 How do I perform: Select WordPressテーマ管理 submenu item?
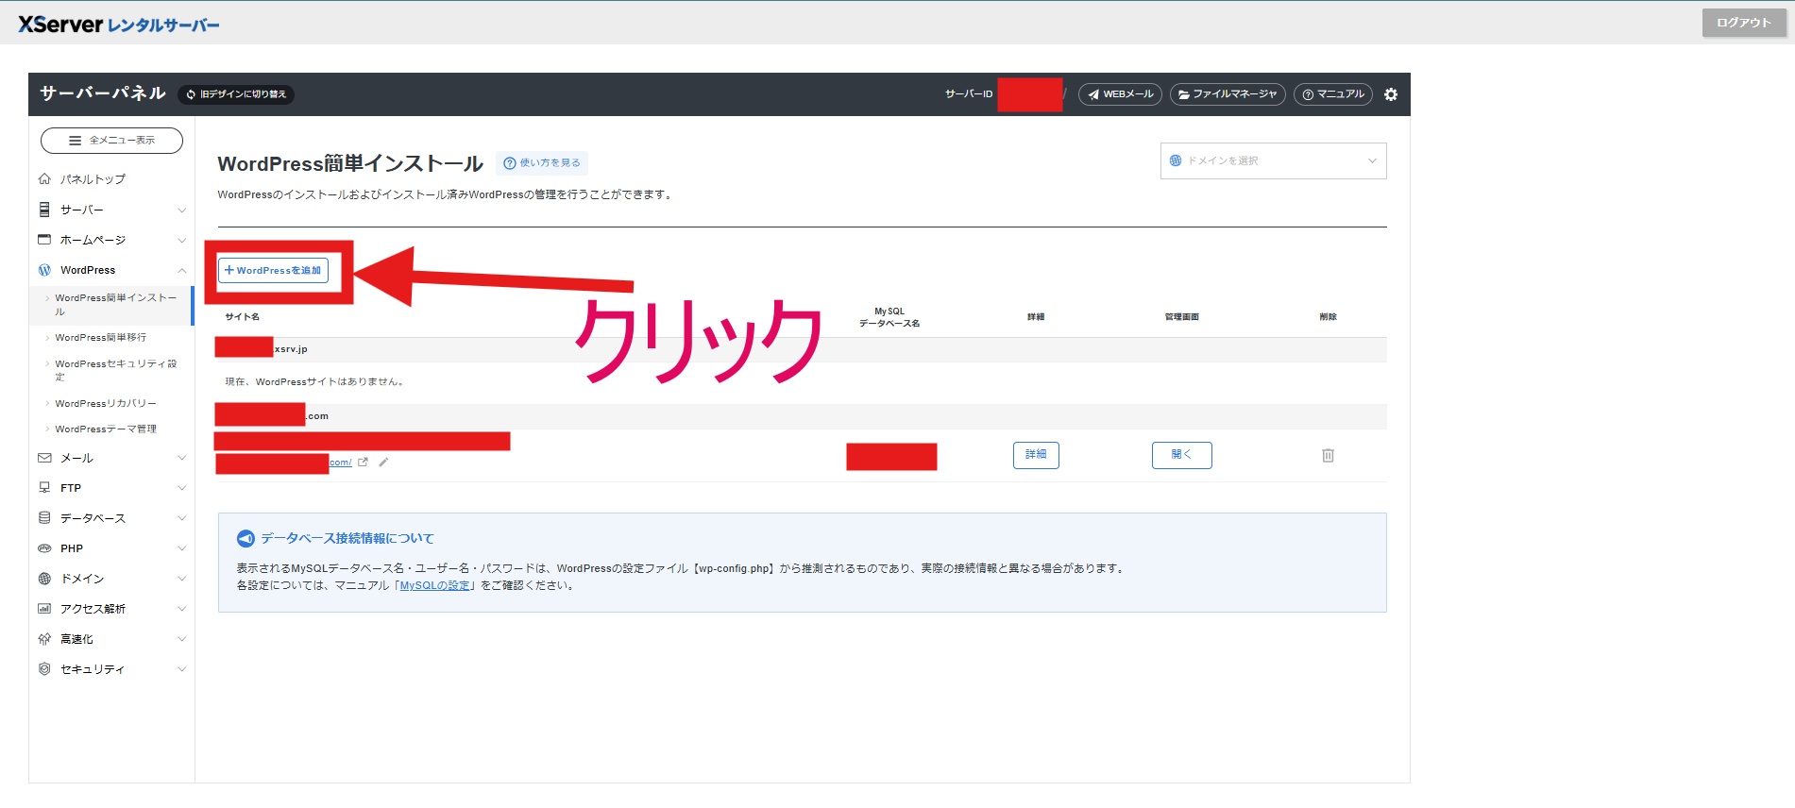pos(105,429)
